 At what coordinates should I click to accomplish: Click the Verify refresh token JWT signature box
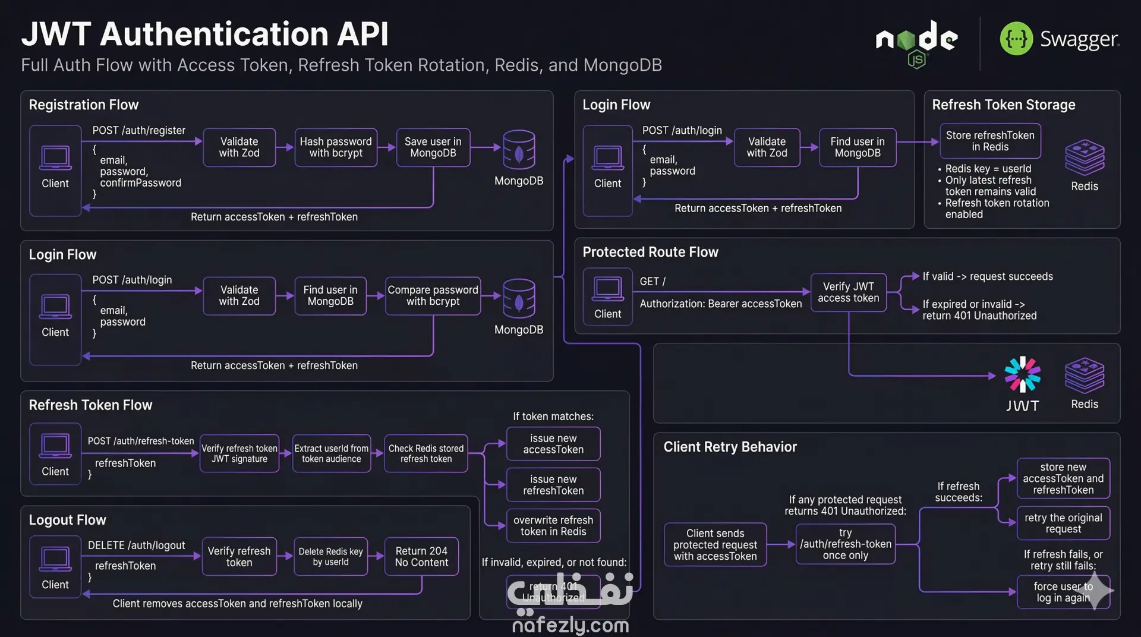[x=239, y=453]
